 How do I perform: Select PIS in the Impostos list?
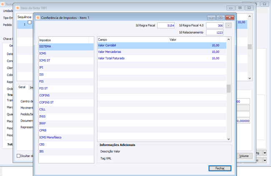pos(66,82)
